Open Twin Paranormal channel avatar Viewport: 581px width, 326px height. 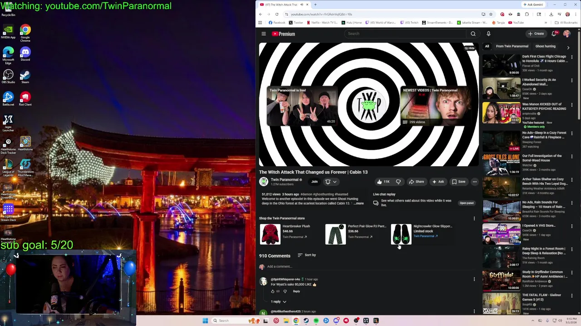263,182
